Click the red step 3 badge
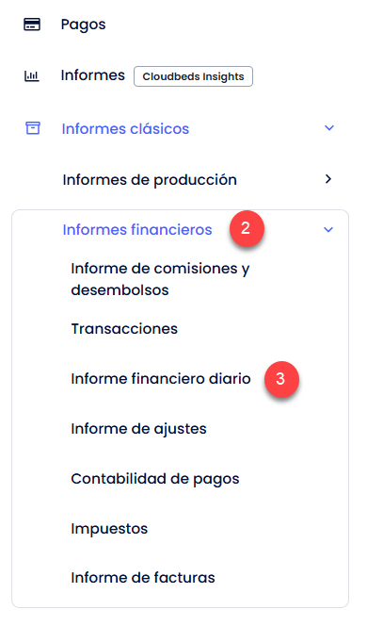The height and width of the screenshot is (626, 367). (281, 379)
